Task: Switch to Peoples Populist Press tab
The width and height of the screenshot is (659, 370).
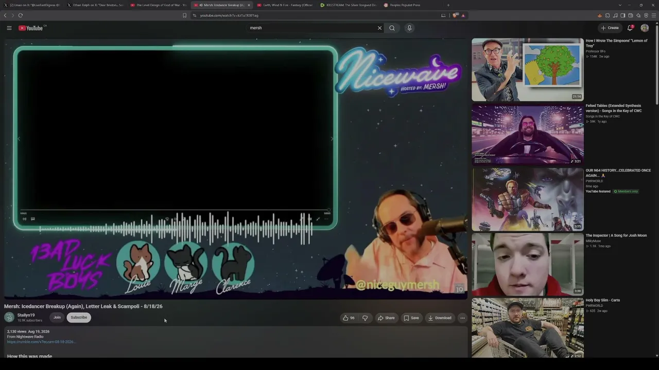Action: [x=412, y=5]
